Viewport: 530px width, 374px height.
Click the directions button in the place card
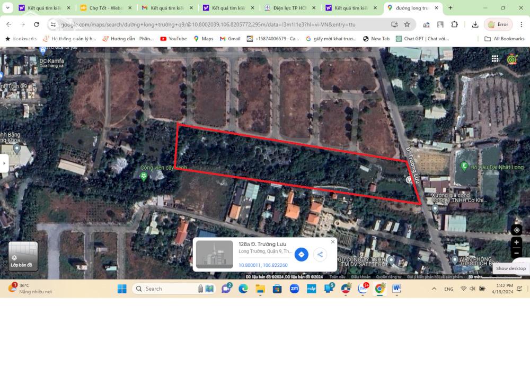pyautogui.click(x=301, y=255)
